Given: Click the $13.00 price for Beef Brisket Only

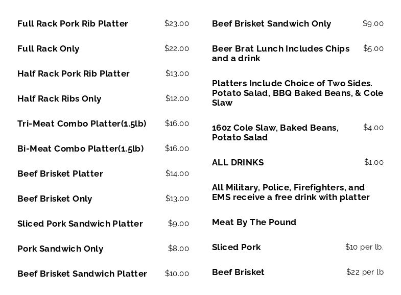Looking at the screenshot, I should pos(177,199).
